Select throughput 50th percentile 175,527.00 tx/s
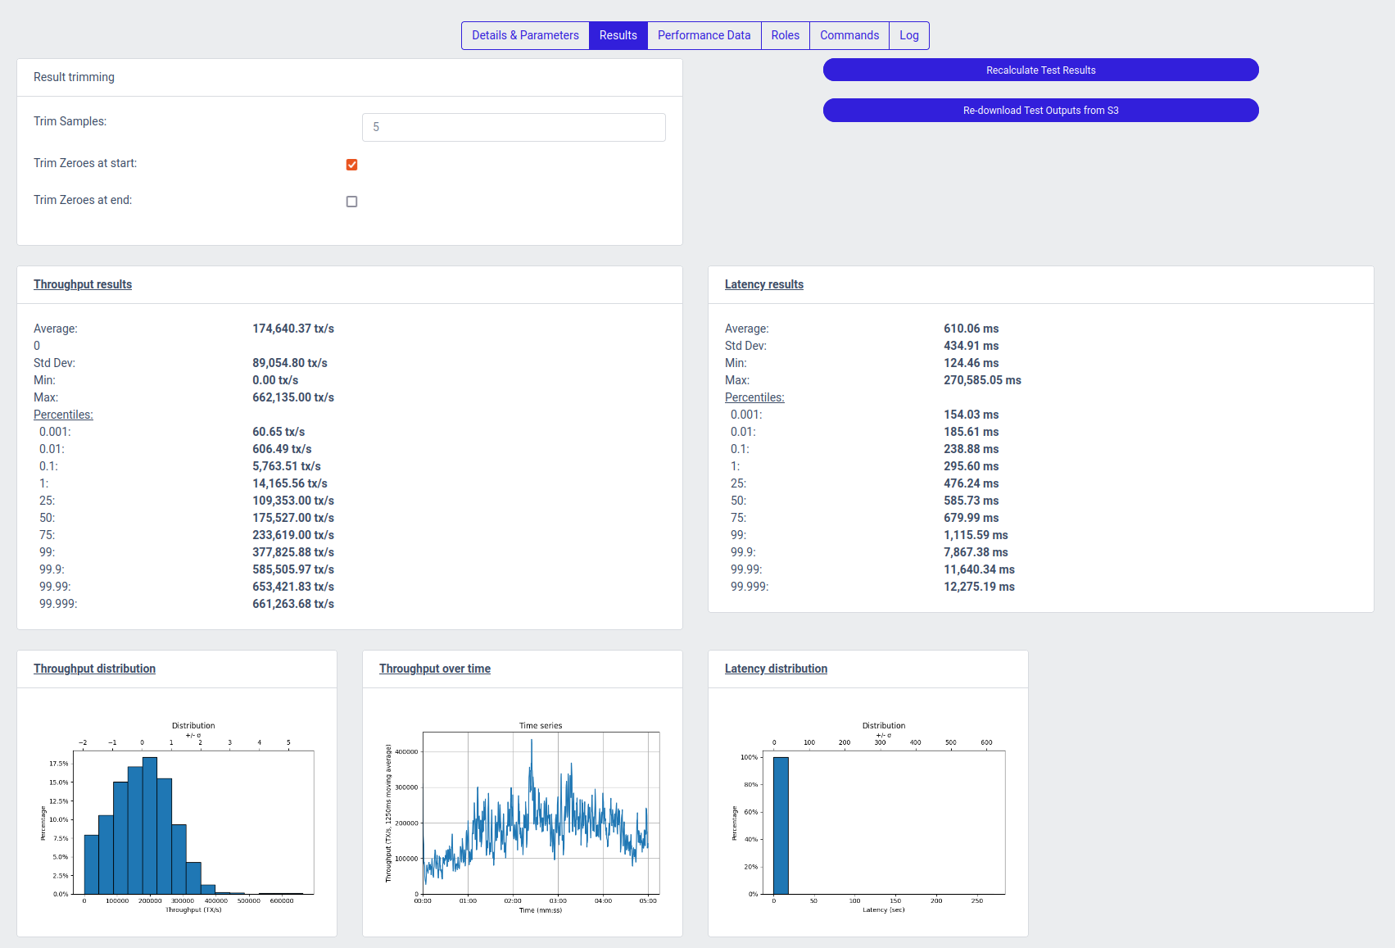The height and width of the screenshot is (948, 1395). tap(293, 518)
